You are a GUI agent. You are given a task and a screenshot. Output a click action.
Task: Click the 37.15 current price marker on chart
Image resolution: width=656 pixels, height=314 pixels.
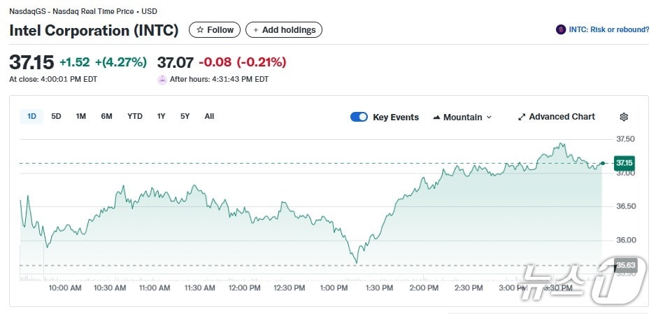(x=624, y=163)
